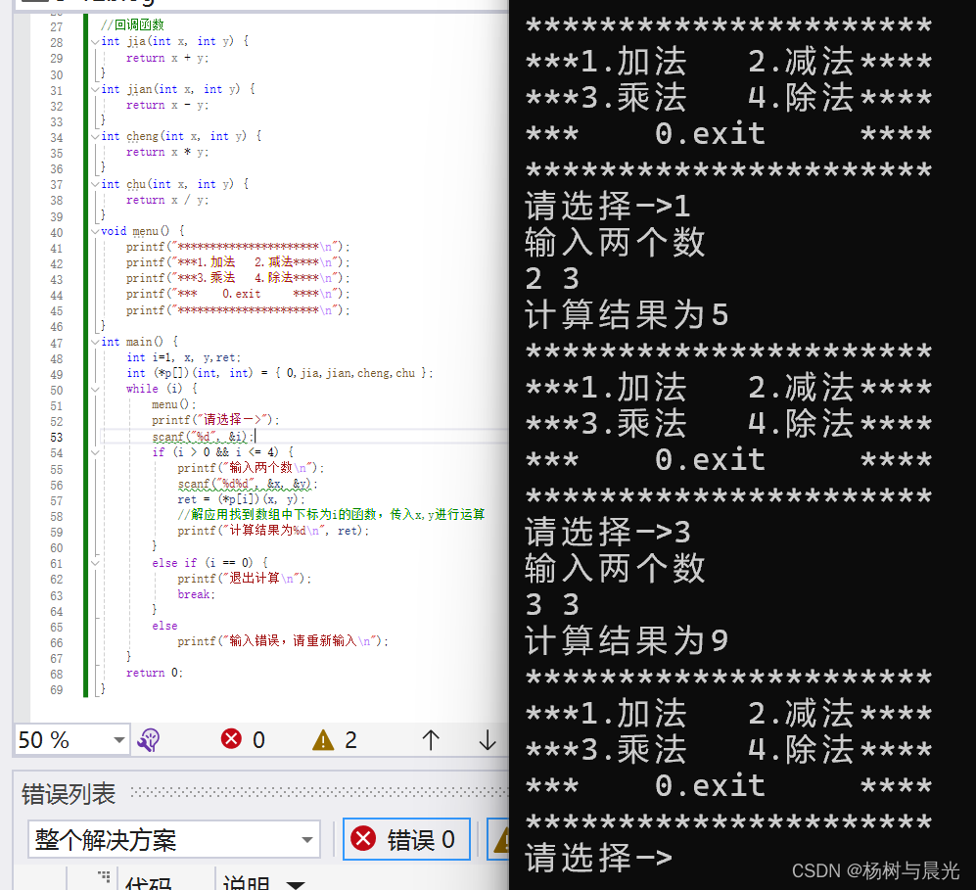The height and width of the screenshot is (890, 976).
Task: Click the 代码 column header
Action: pyautogui.click(x=148, y=882)
